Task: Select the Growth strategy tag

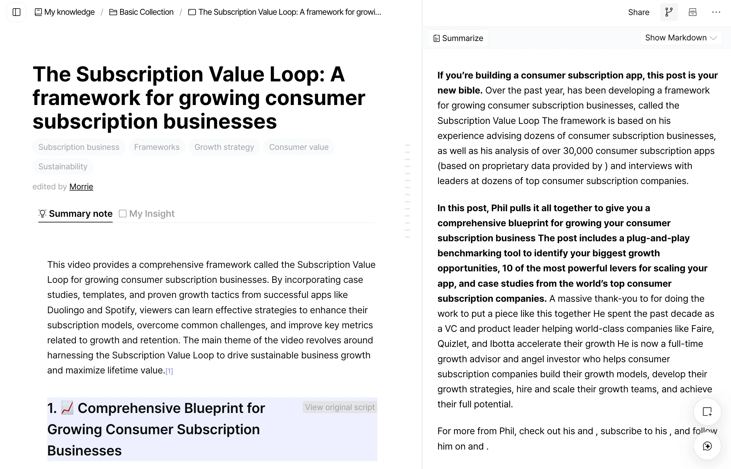Action: click(224, 147)
